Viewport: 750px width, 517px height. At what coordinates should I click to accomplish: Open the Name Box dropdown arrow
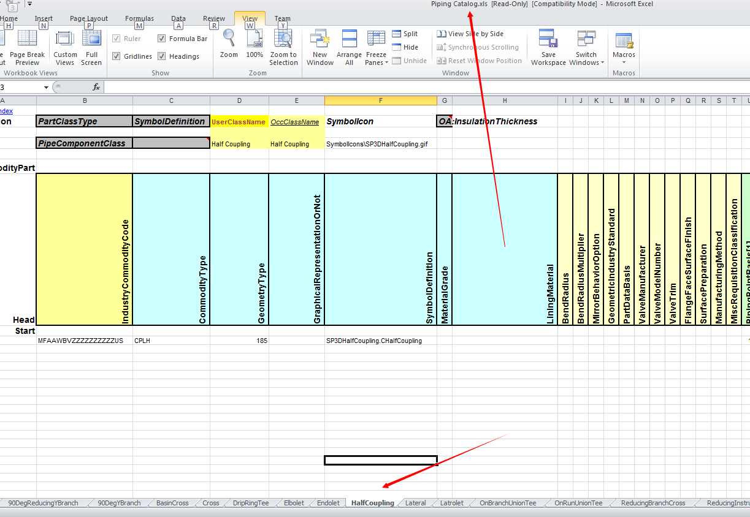tap(46, 88)
